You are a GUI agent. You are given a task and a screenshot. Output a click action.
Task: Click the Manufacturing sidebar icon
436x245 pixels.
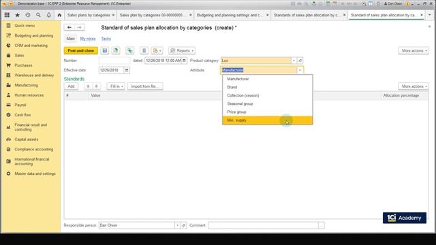point(9,85)
